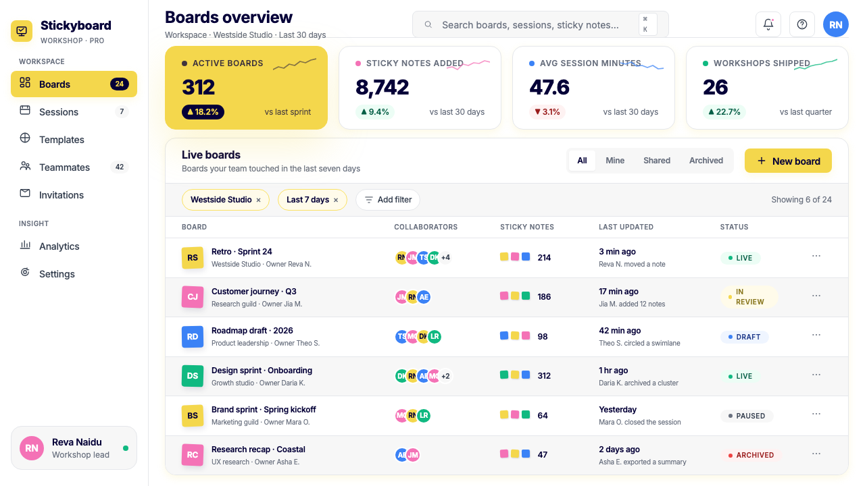Open row menu for Retro · Sprint 24
Image resolution: width=865 pixels, height=486 pixels.
pyautogui.click(x=816, y=256)
